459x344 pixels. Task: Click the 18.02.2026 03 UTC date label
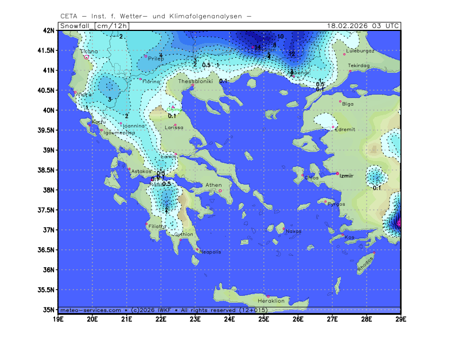[x=363, y=26]
